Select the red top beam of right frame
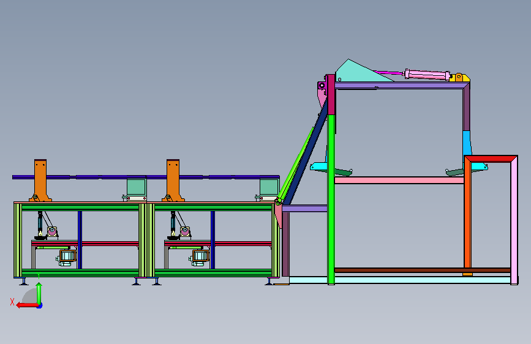The image size is (531, 344). tap(491, 159)
